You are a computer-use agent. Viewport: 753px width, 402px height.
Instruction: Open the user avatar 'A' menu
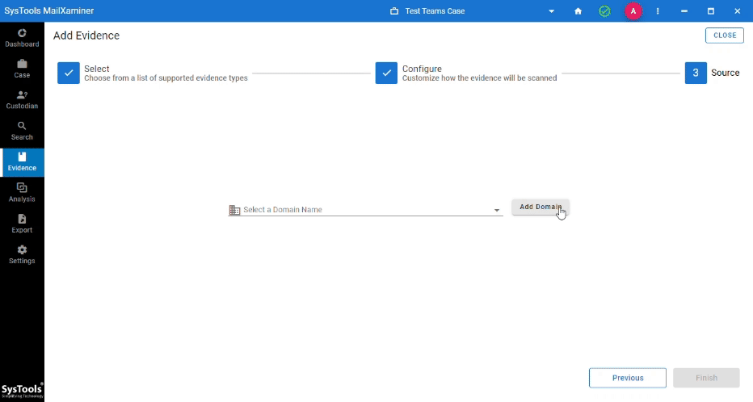(x=633, y=11)
